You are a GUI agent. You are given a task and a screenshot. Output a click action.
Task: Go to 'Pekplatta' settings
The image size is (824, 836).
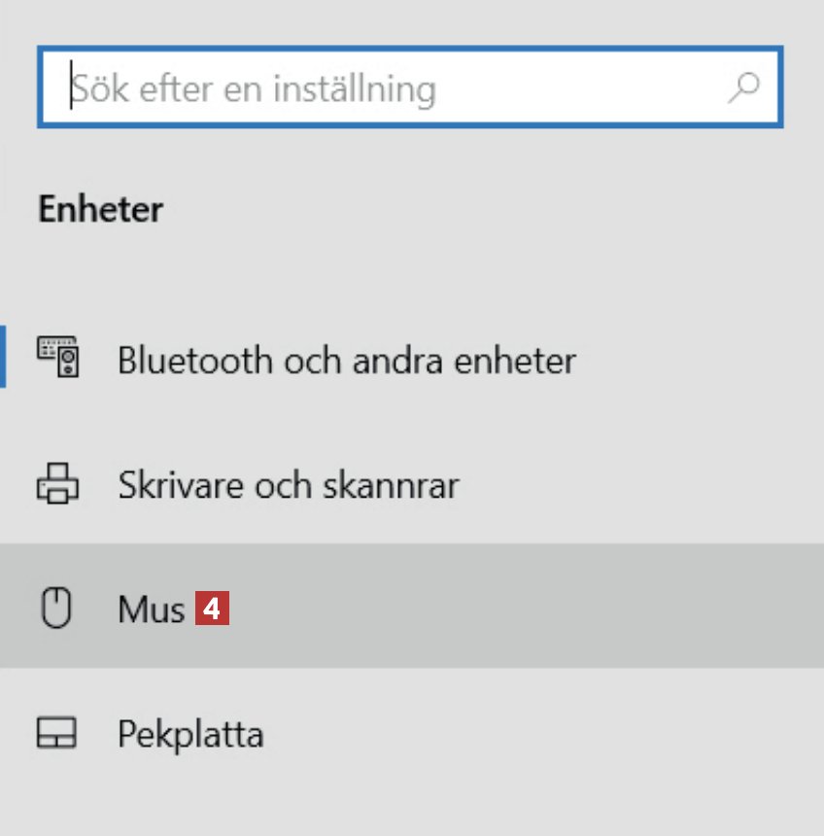(x=190, y=734)
